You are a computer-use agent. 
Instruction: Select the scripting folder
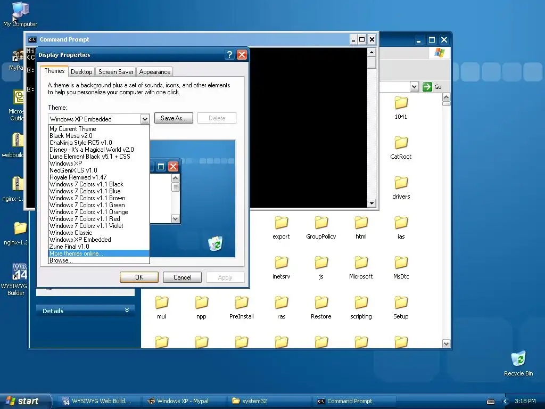point(361,308)
